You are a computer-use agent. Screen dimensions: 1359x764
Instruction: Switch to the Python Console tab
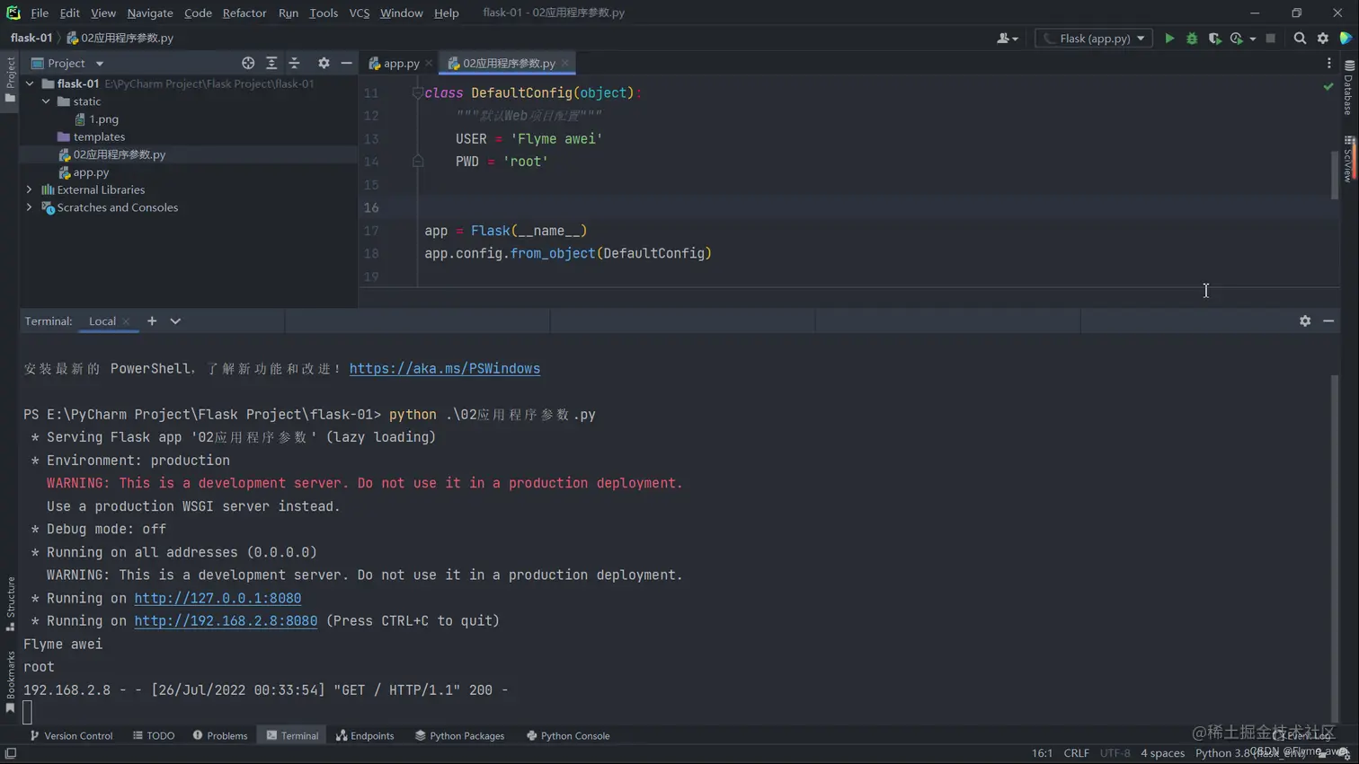[x=568, y=735]
